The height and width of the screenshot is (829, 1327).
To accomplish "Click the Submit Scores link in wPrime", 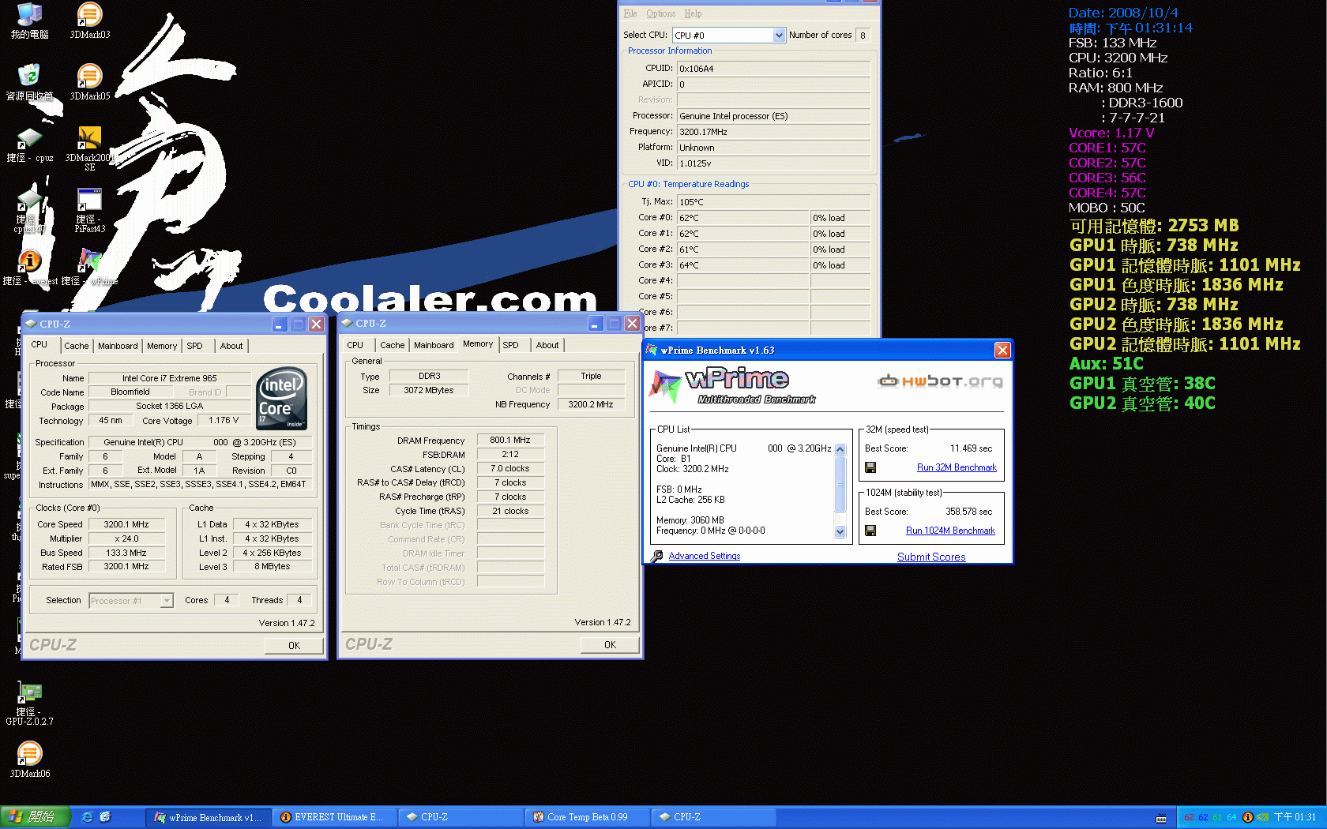I will 931,557.
